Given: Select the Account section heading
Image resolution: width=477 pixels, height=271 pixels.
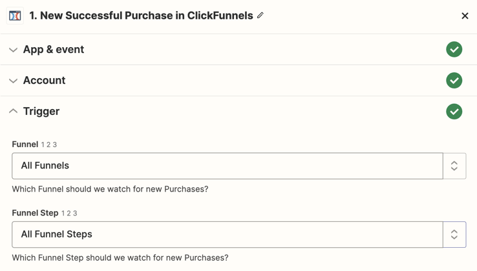Looking at the screenshot, I should click(44, 81).
